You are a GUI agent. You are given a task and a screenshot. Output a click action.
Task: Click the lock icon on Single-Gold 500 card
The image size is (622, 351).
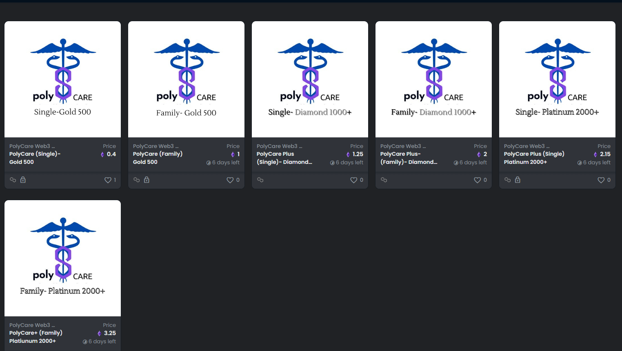click(x=23, y=179)
